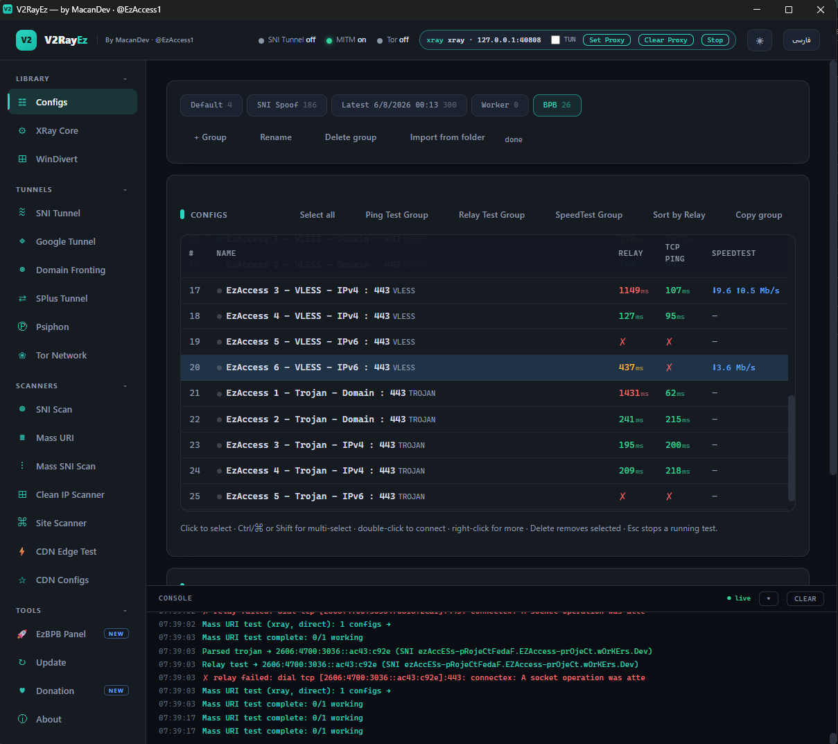Click Rename group
Screen dimensions: 838x744
click(x=276, y=137)
